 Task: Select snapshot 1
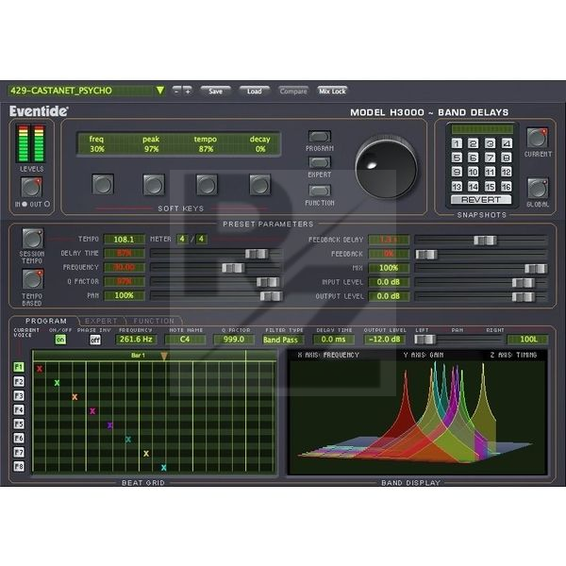tap(457, 143)
